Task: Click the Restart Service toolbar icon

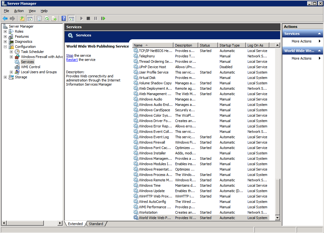Action: (x=103, y=19)
